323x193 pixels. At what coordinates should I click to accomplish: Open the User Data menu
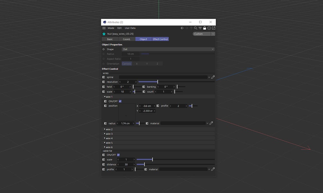(130, 28)
